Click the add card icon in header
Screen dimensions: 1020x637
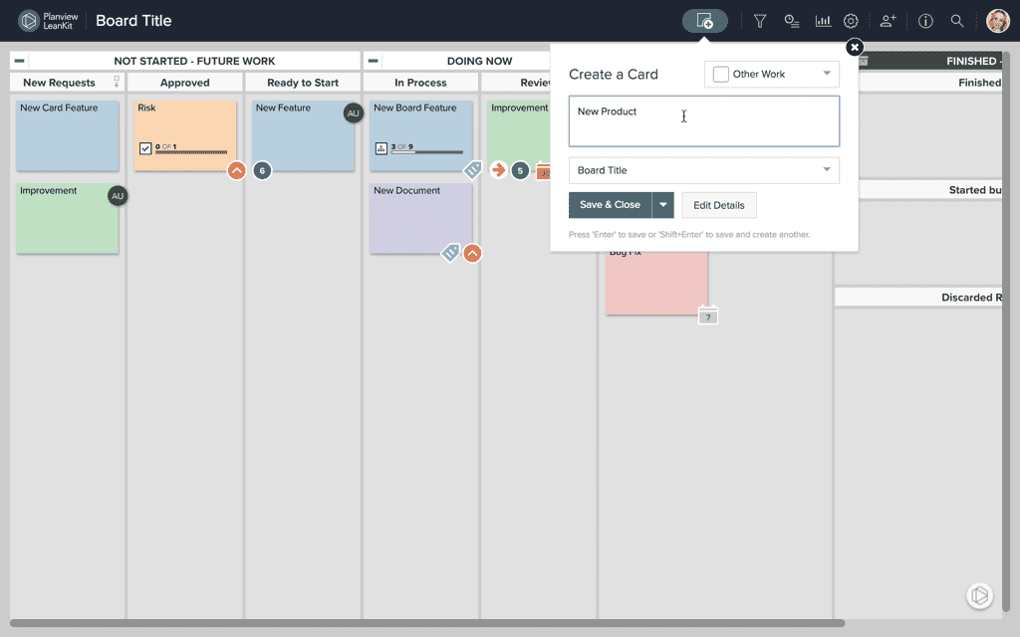pyautogui.click(x=704, y=21)
